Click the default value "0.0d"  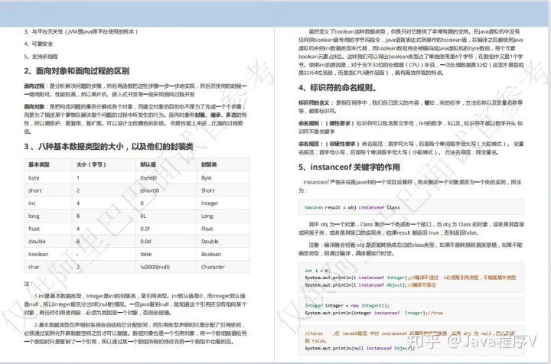click(x=145, y=242)
